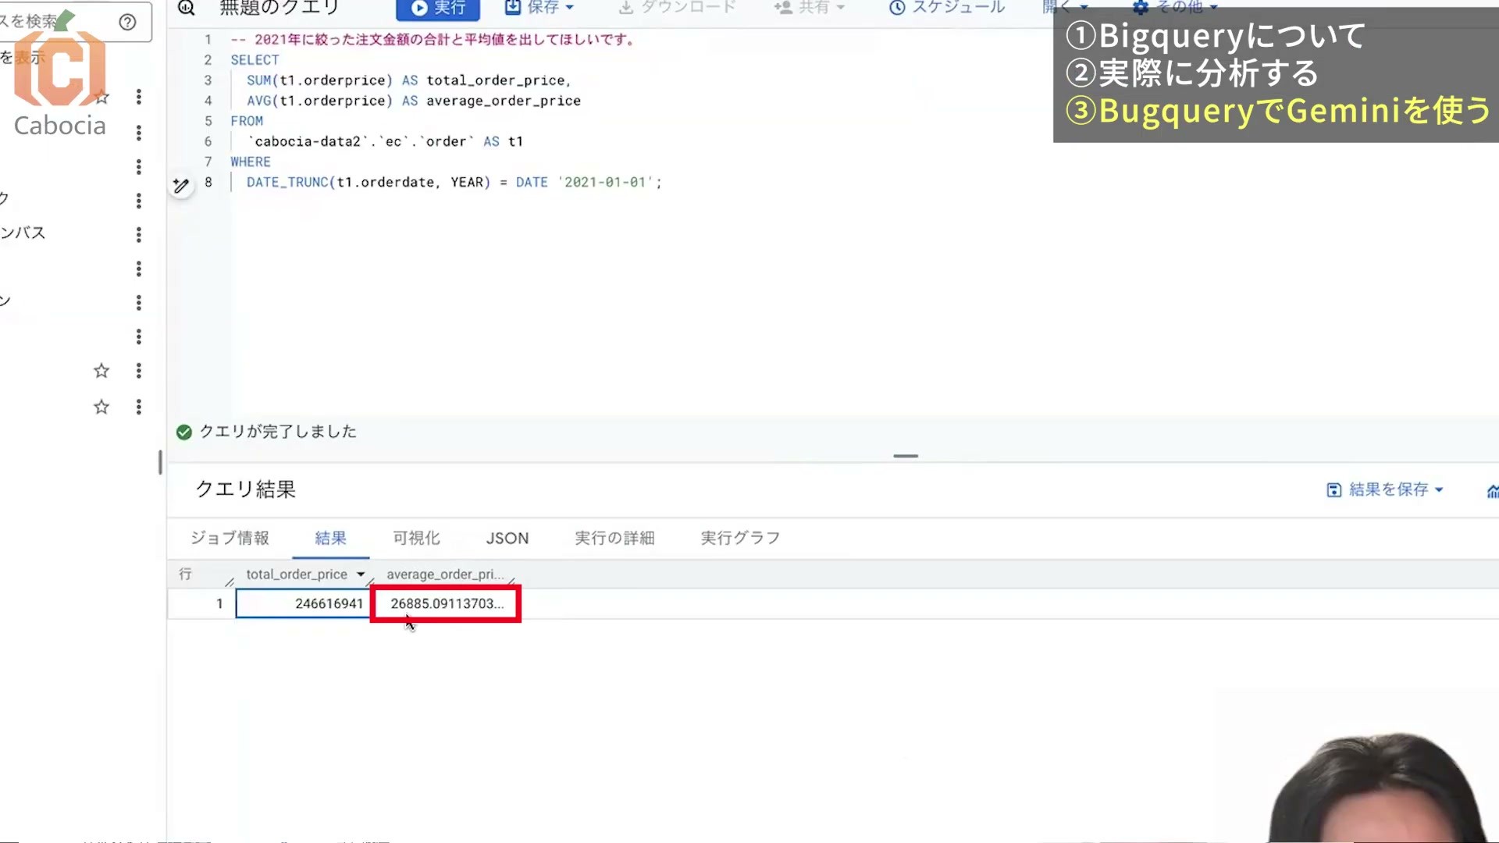
Task: Open the 共有 share dropdown
Action: tap(810, 8)
